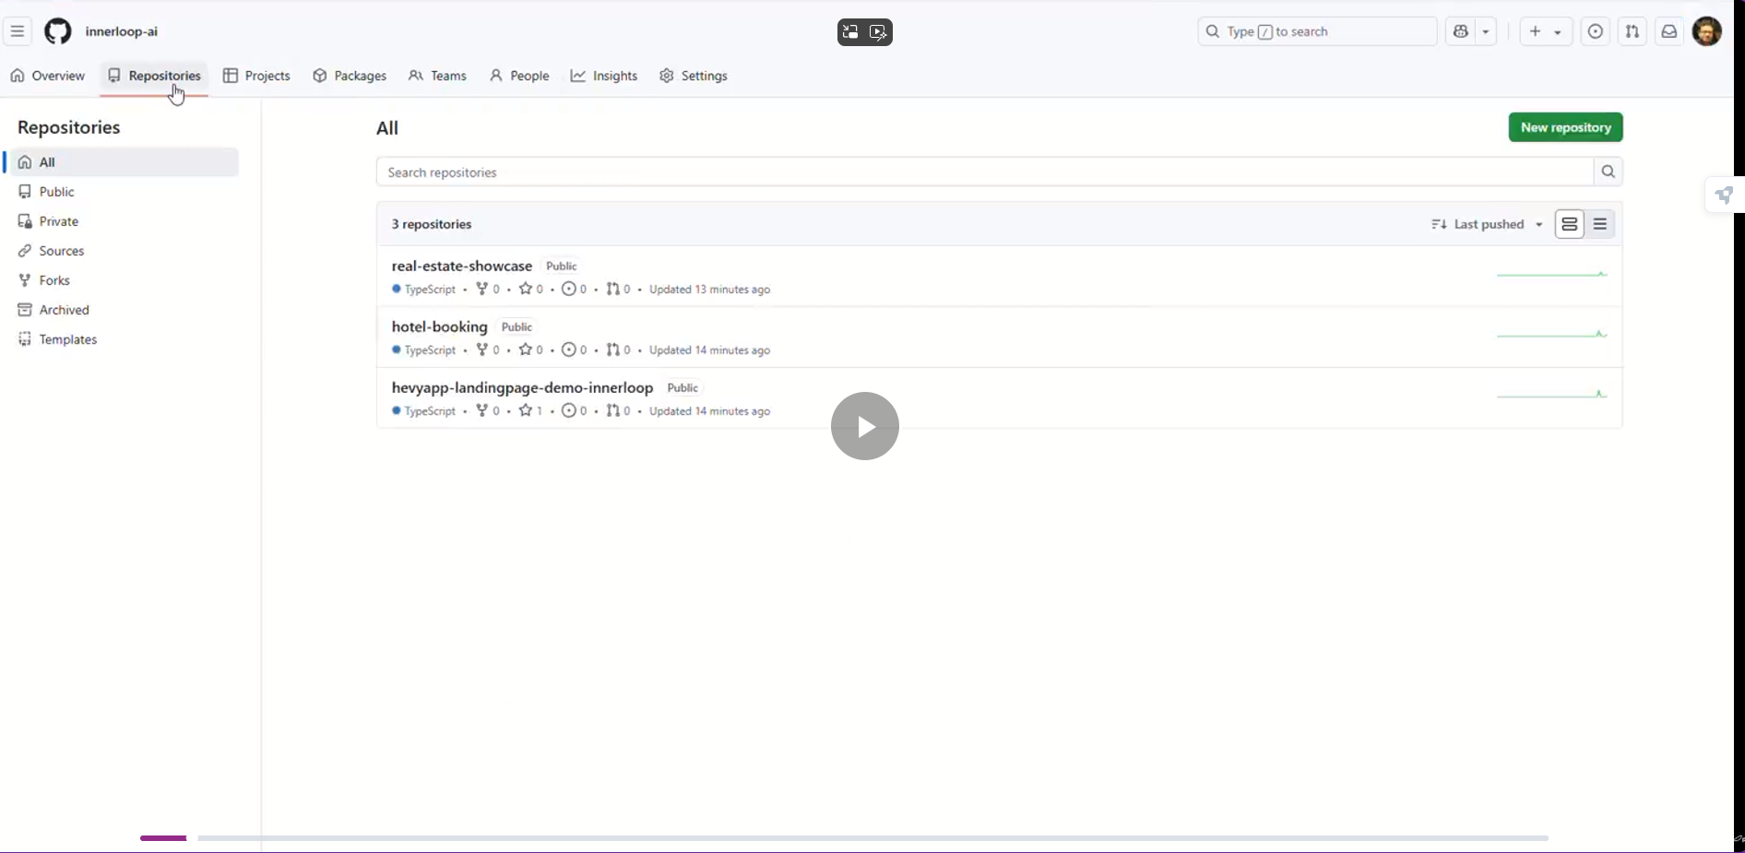This screenshot has height=853, width=1745.
Task: Open the innerloop-ai organization link
Action: tap(122, 31)
